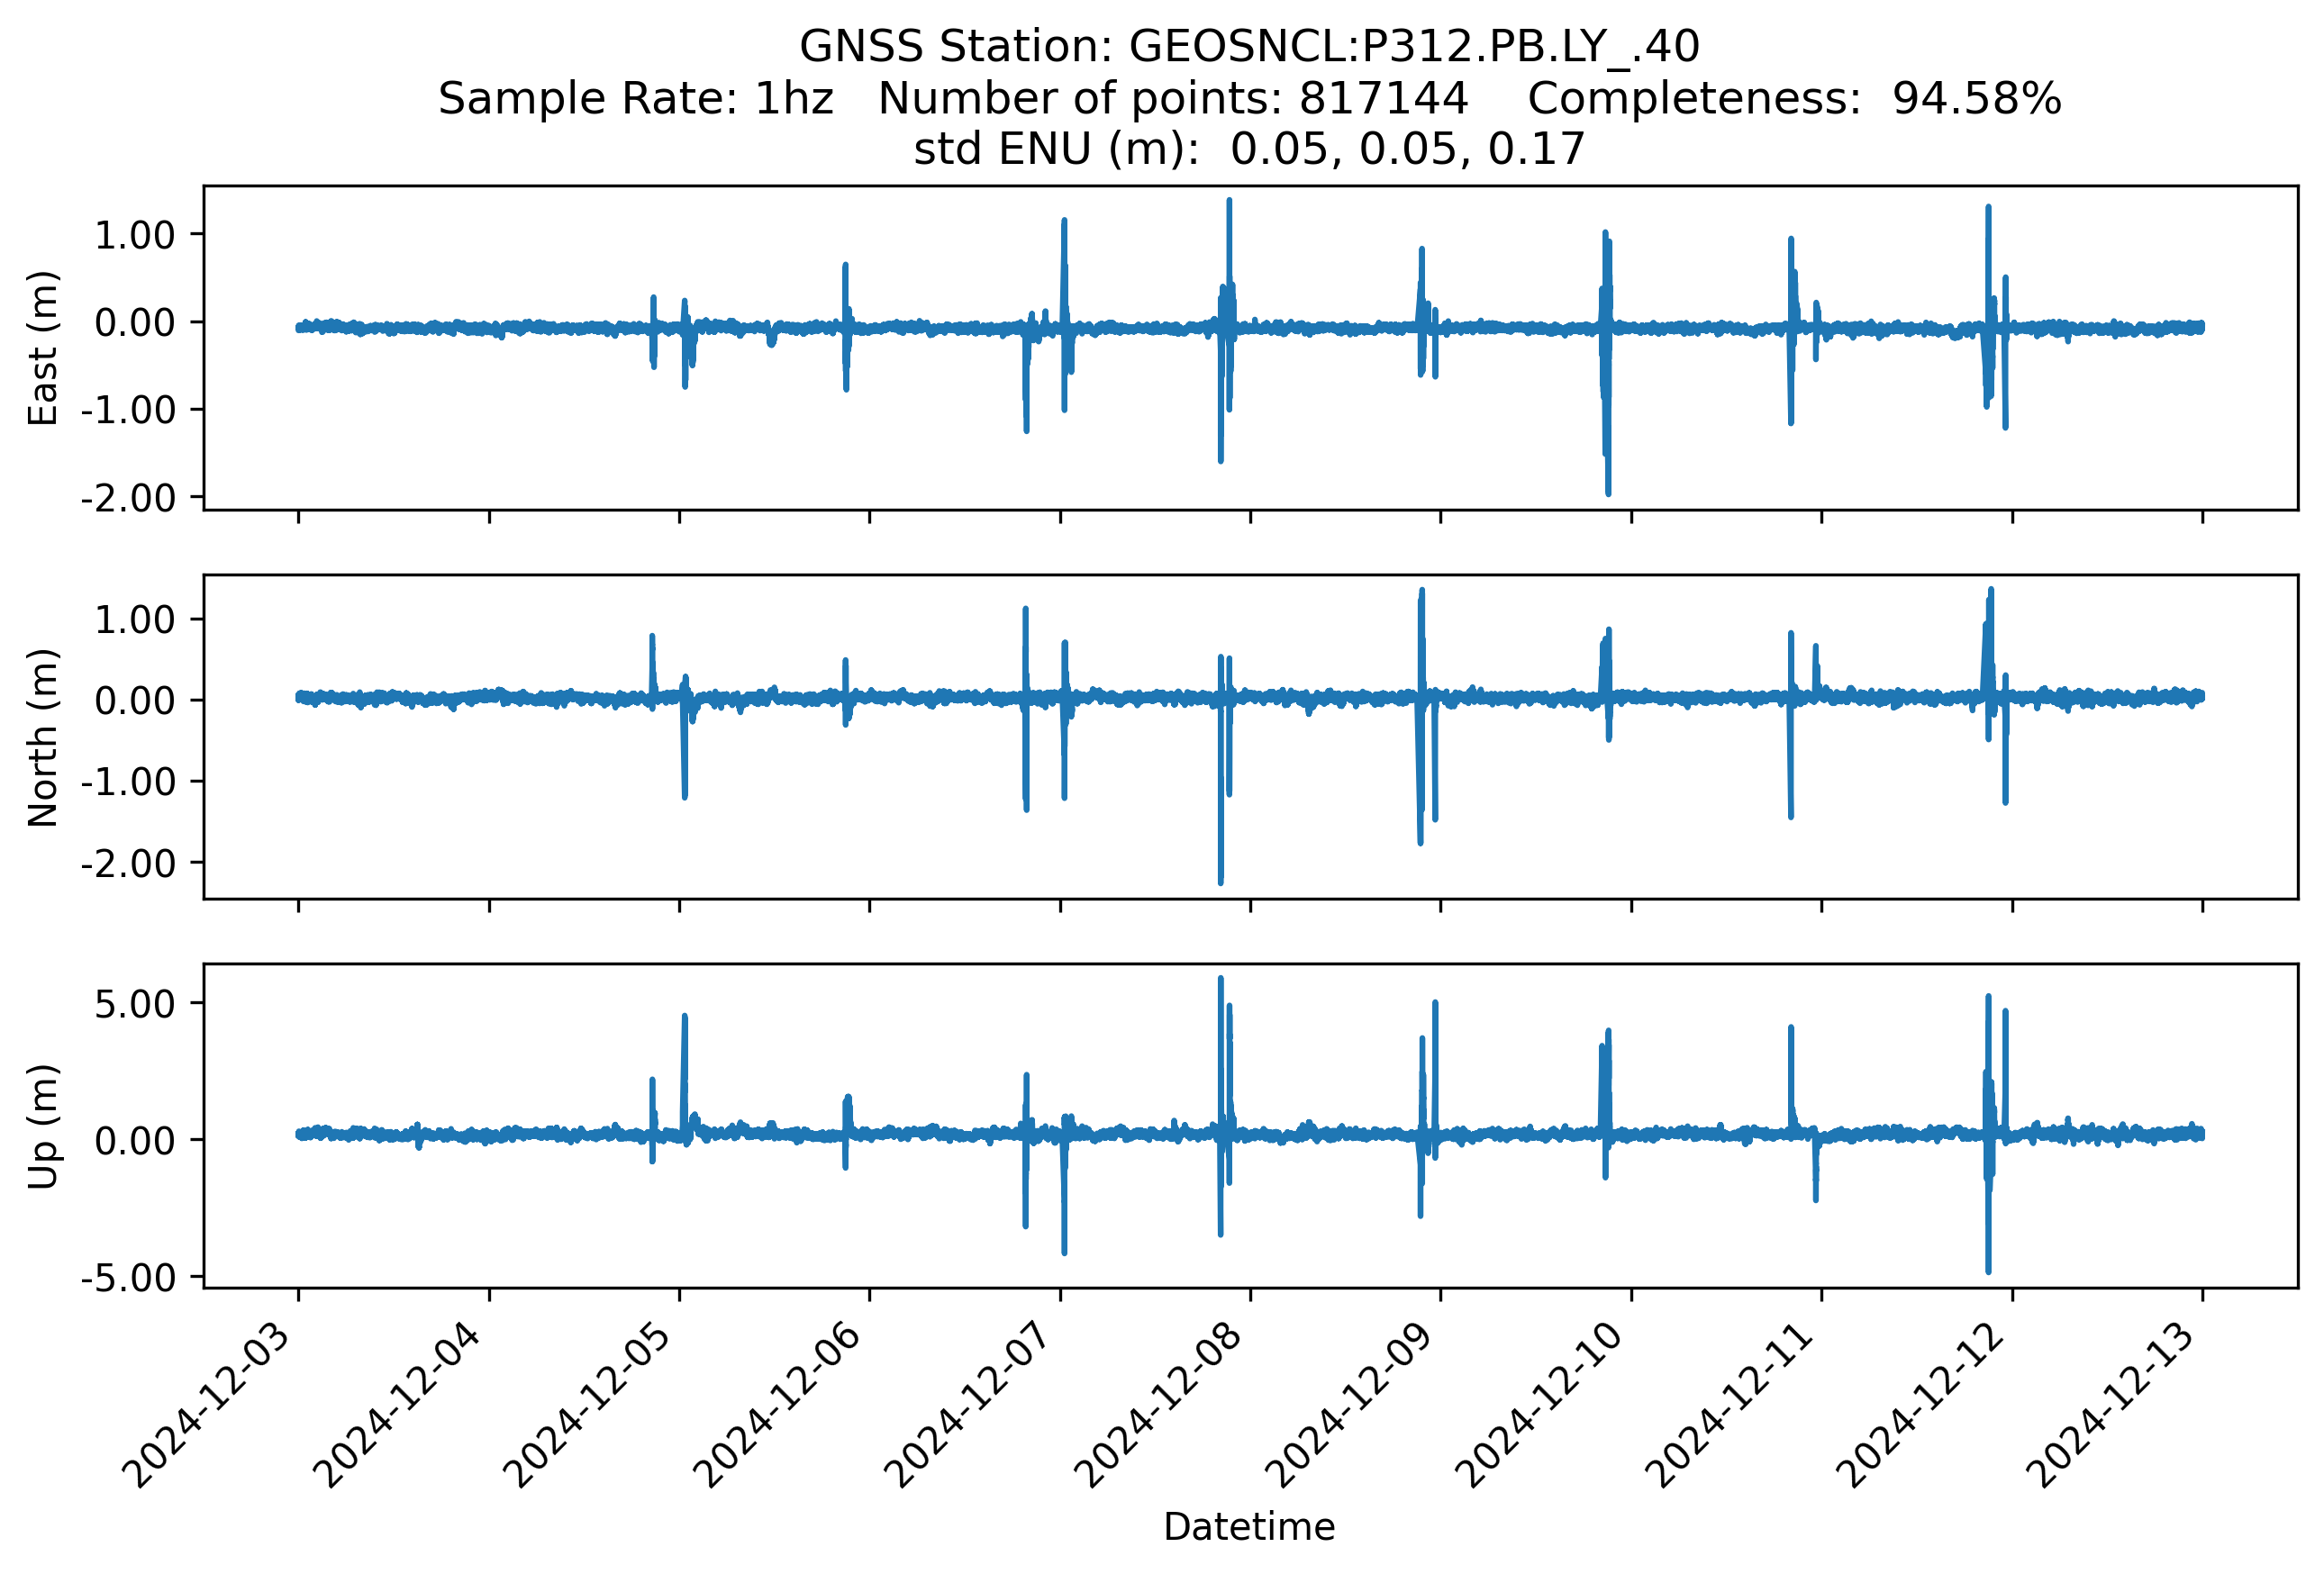
Task: Click the 'Sample Rate: 1hz' text
Action: [635, 99]
